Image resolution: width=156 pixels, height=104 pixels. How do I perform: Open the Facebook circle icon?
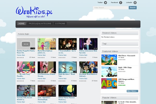(121, 3)
